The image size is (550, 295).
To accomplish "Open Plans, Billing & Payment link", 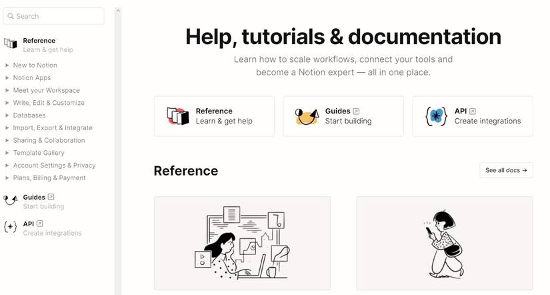I will tap(49, 178).
